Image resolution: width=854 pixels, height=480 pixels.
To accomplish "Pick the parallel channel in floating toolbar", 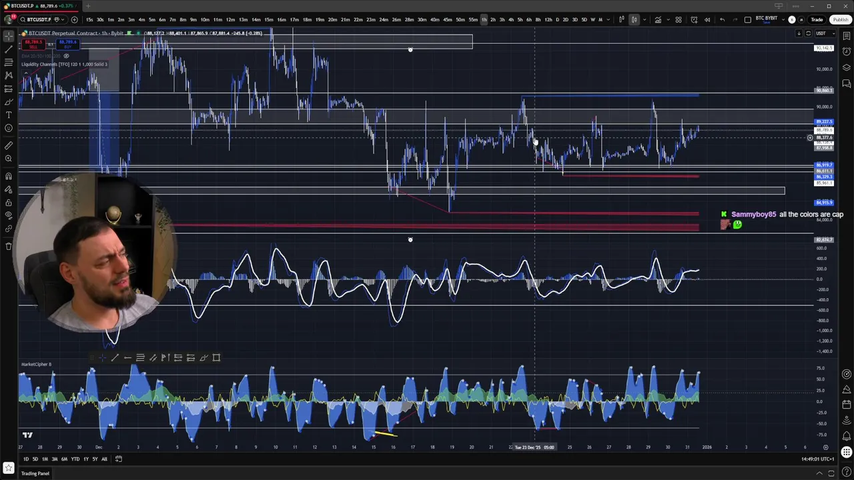I will [x=153, y=357].
